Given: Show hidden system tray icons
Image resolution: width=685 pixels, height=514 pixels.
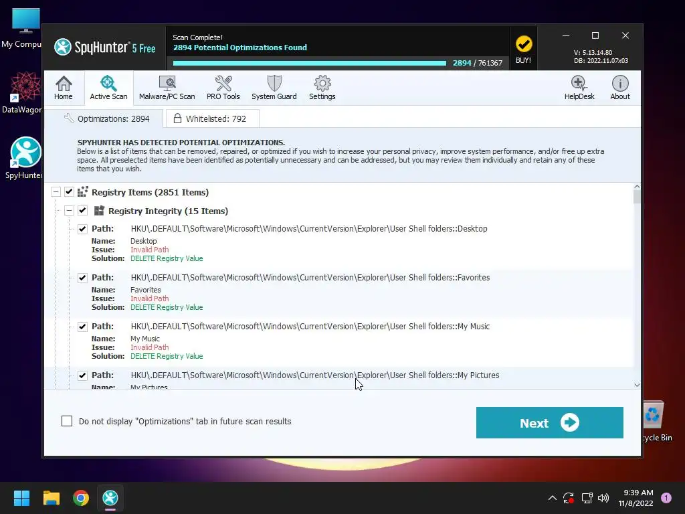Looking at the screenshot, I should (552, 498).
